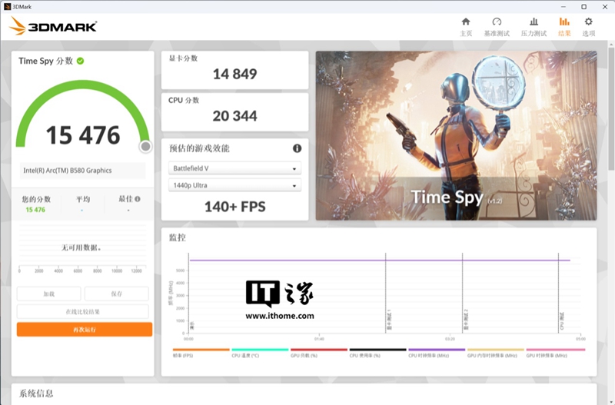615x405 pixels.
Task: Minimize the 3DMark window
Action: [563, 7]
